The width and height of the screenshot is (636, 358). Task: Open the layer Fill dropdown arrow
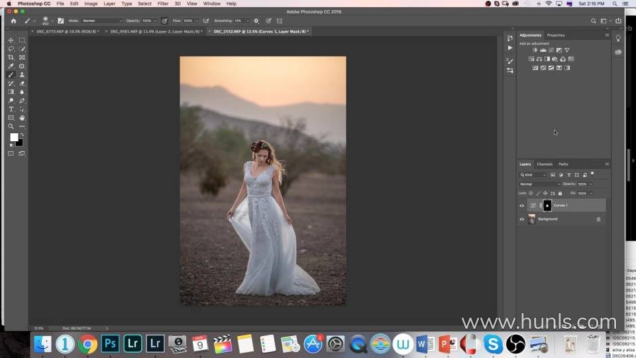coord(591,193)
